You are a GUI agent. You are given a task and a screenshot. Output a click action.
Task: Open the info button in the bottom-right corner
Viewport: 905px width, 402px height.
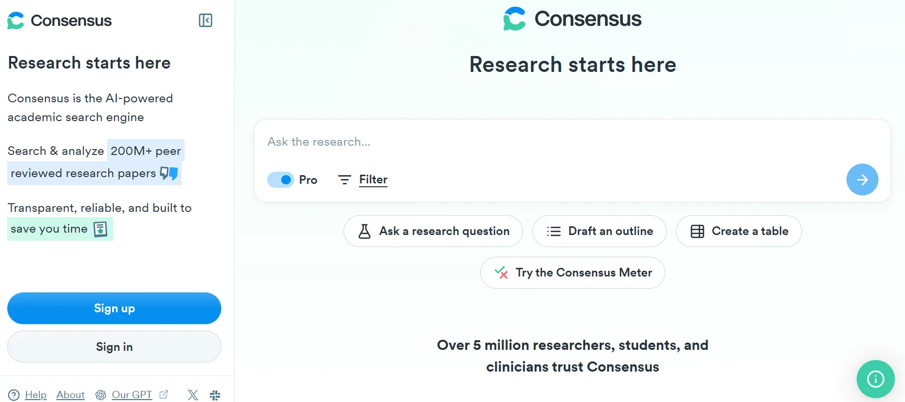[x=876, y=379]
